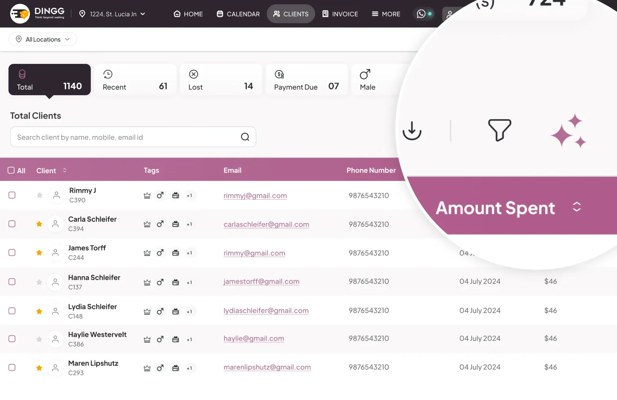Click the Tags column header
The width and height of the screenshot is (617, 400).
pyautogui.click(x=151, y=170)
